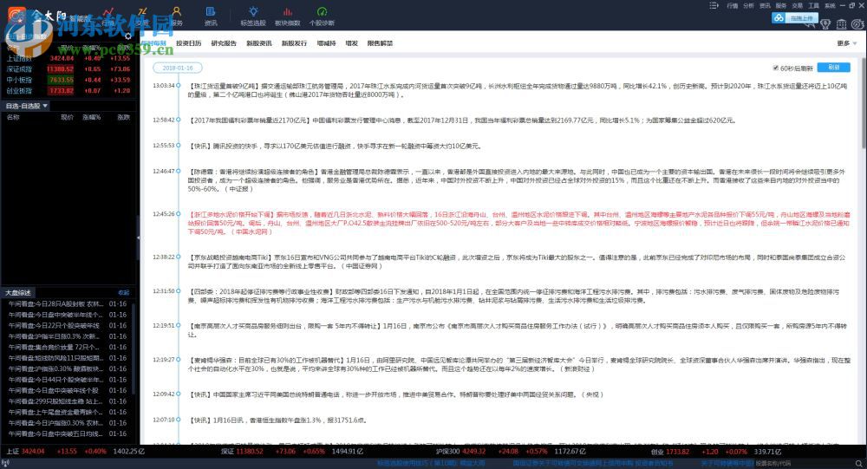Click the blue 刷新 button

(834, 68)
